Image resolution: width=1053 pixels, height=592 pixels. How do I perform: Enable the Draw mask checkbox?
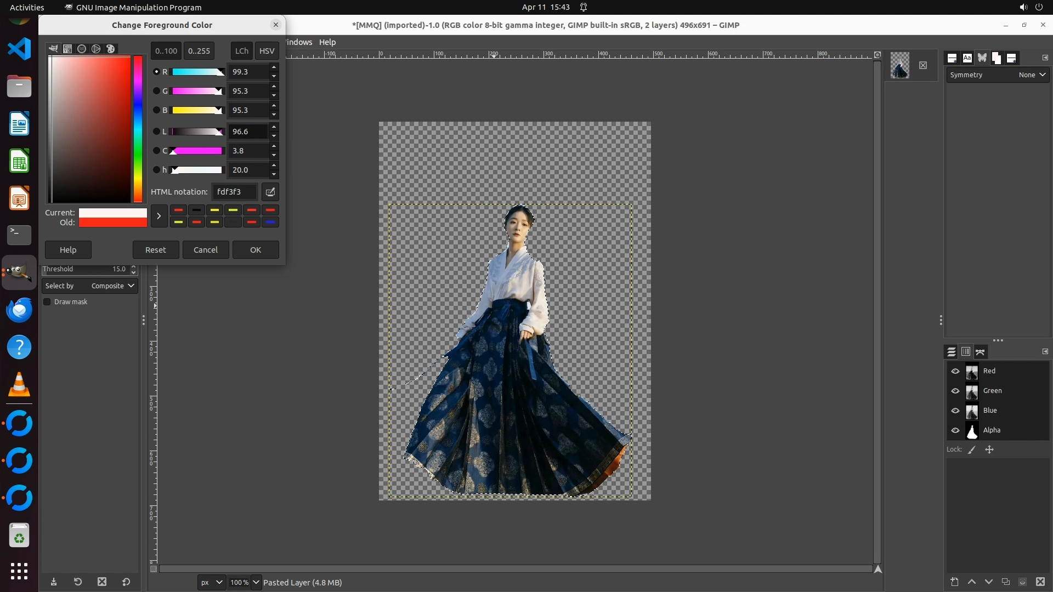coord(47,302)
